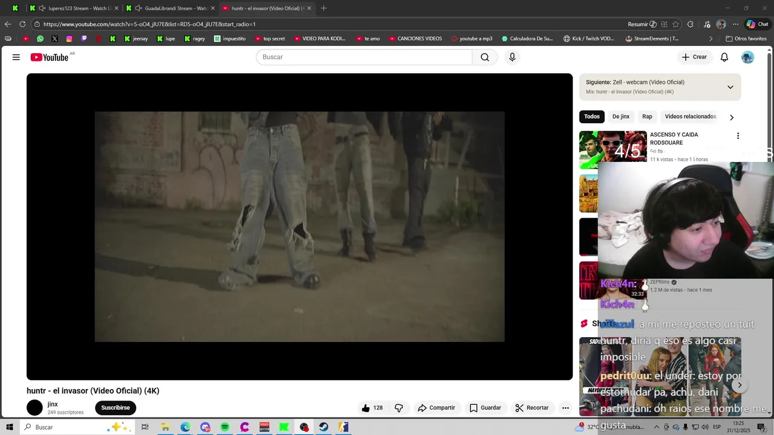Click the YouTube search magnifier button

(485, 57)
